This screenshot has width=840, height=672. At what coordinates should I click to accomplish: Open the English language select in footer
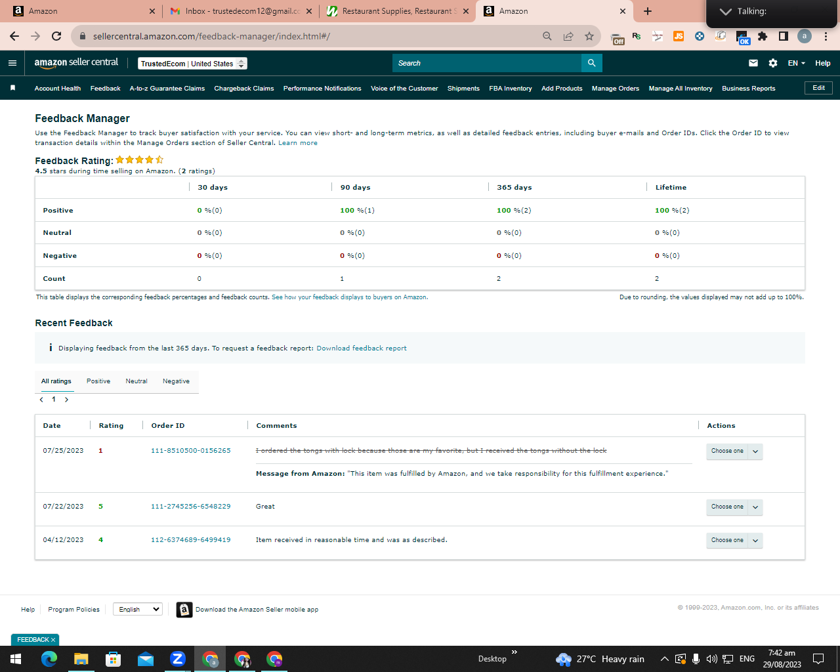(x=138, y=609)
